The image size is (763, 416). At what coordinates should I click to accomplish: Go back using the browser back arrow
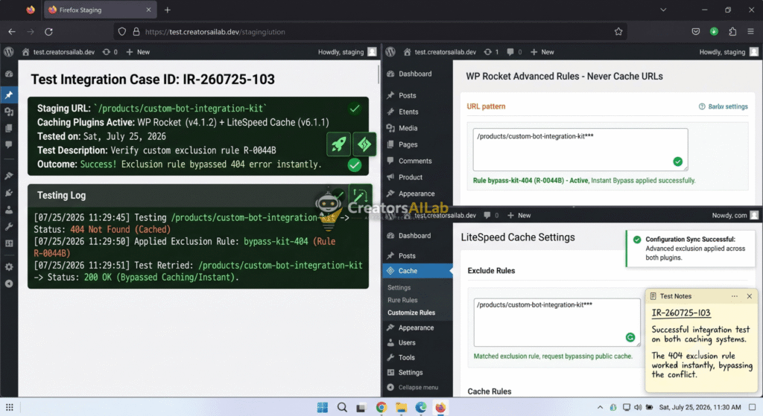pyautogui.click(x=12, y=31)
